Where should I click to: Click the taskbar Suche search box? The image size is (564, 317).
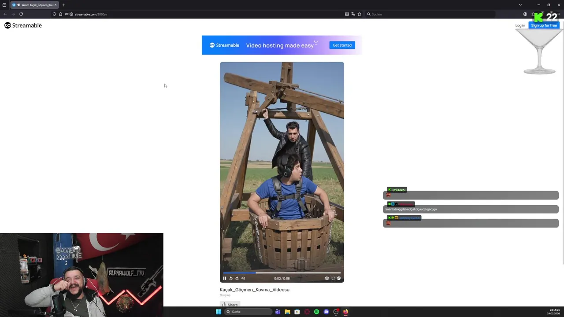click(x=248, y=312)
